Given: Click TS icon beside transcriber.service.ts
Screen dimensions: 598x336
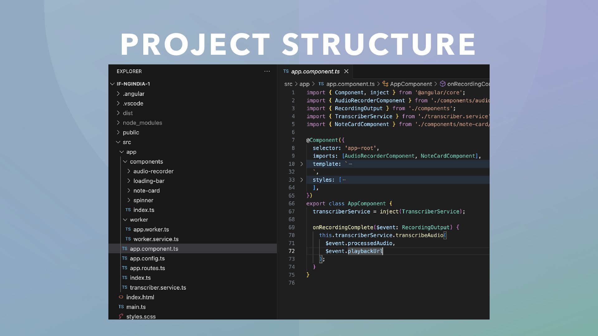Looking at the screenshot, I should pos(125,287).
